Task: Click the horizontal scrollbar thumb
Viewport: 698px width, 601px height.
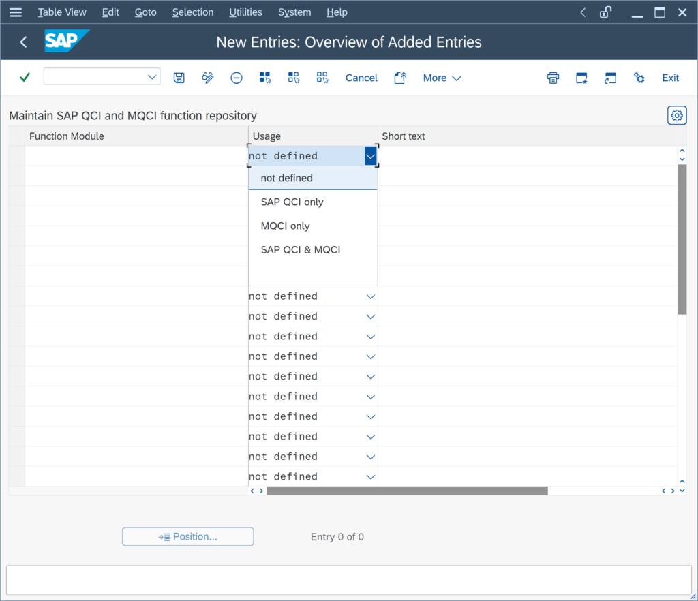Action: coord(407,491)
